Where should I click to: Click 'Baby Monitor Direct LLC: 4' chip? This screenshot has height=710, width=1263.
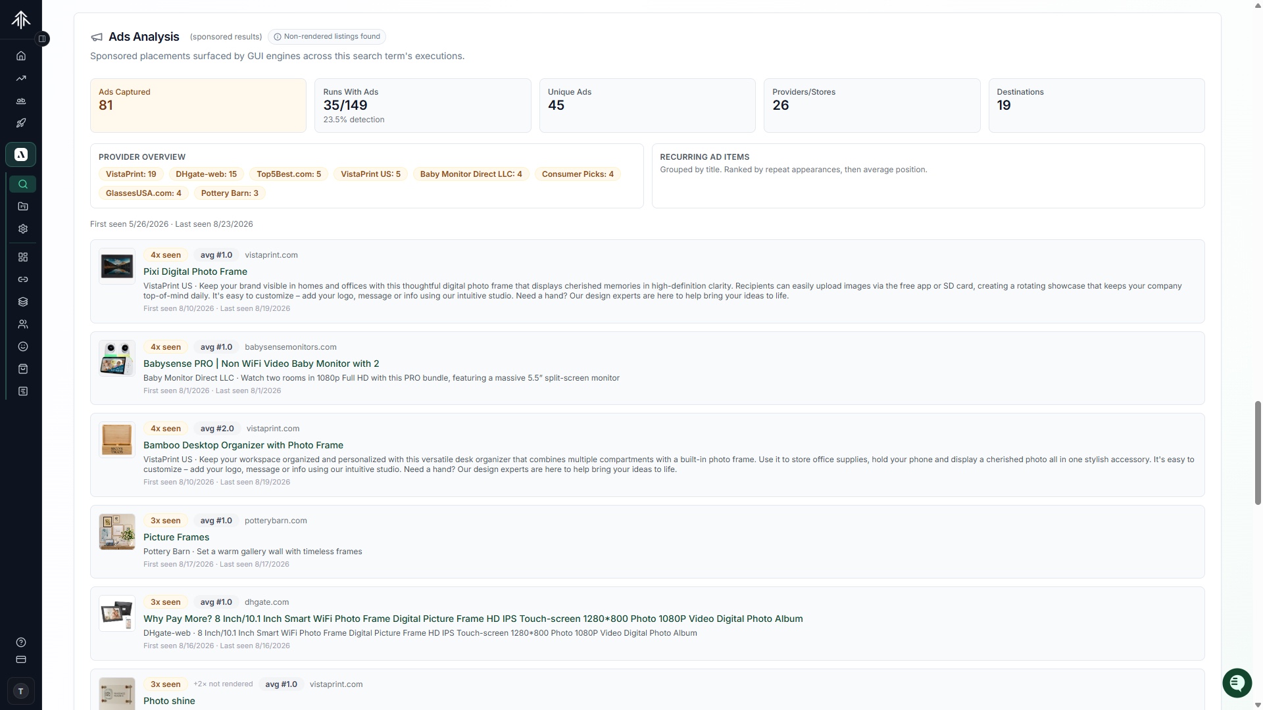click(x=471, y=174)
